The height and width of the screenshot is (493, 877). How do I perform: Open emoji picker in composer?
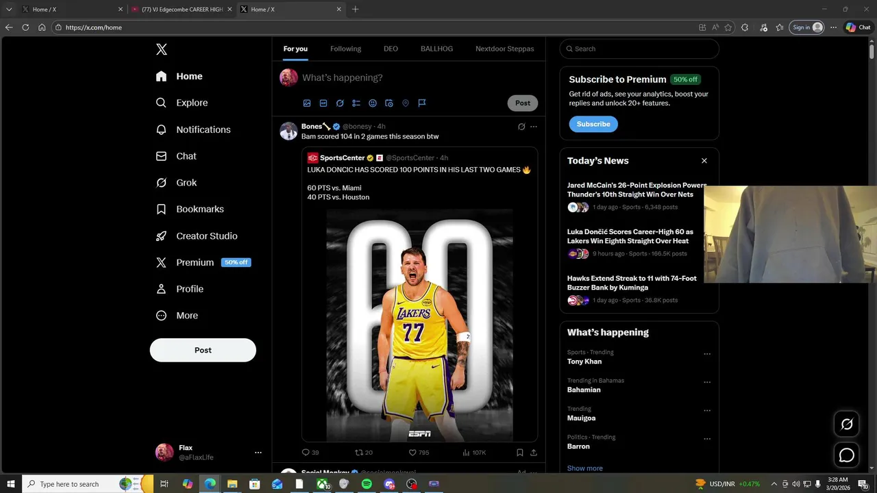(x=373, y=103)
